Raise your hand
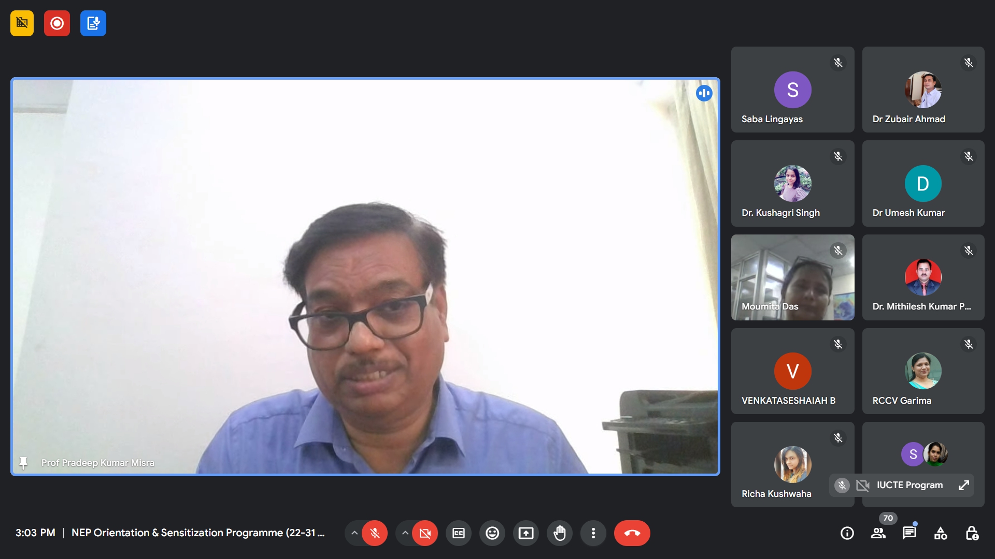Image resolution: width=995 pixels, height=559 pixels. click(x=560, y=533)
